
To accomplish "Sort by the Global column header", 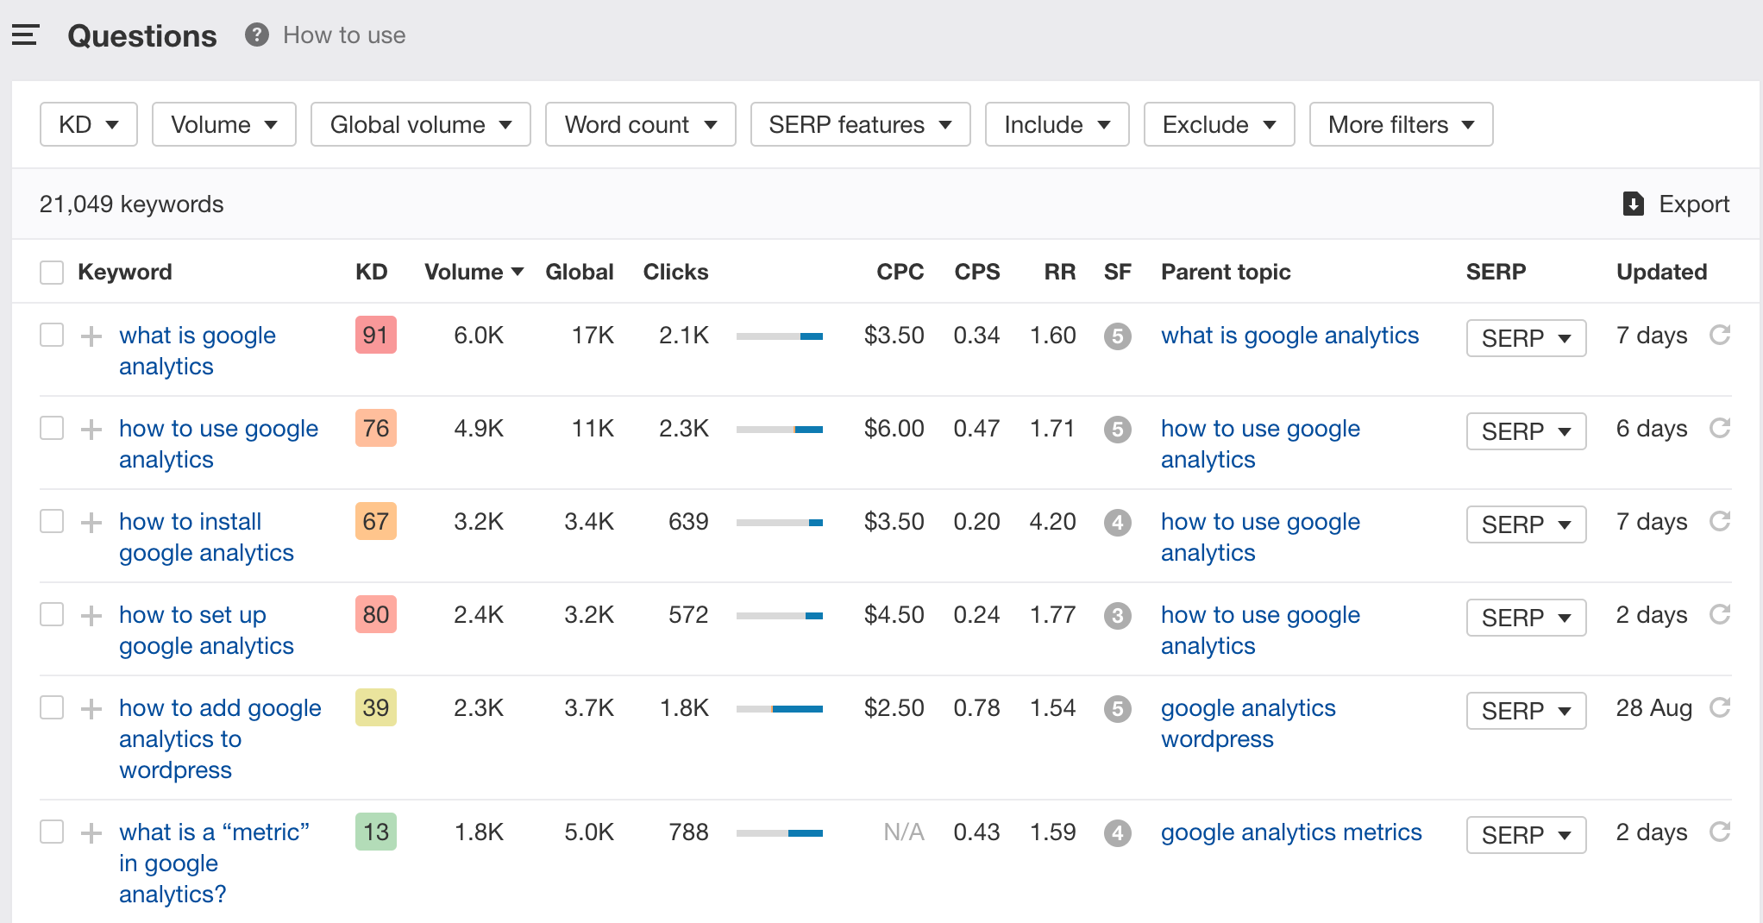I will pos(580,272).
